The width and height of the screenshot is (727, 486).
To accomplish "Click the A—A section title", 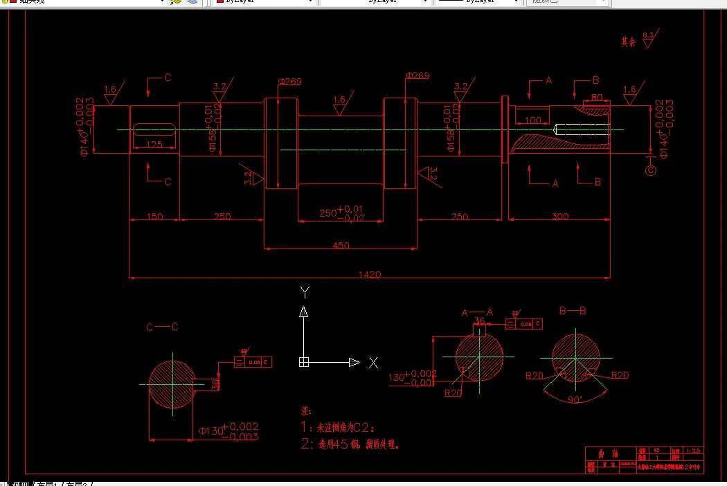I will [477, 312].
